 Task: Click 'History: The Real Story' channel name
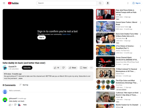point(123,51)
